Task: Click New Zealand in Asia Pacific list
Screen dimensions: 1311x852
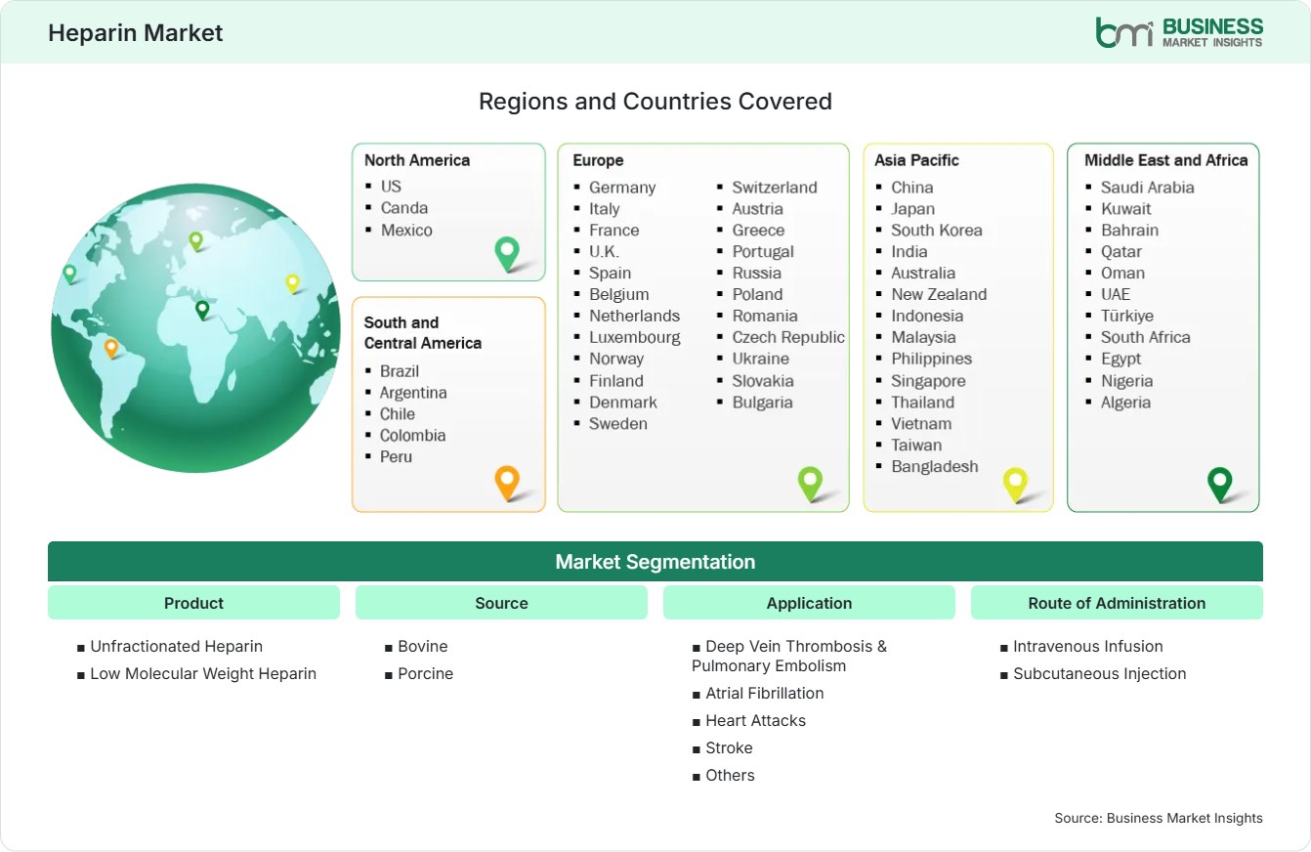Action: coord(939,294)
